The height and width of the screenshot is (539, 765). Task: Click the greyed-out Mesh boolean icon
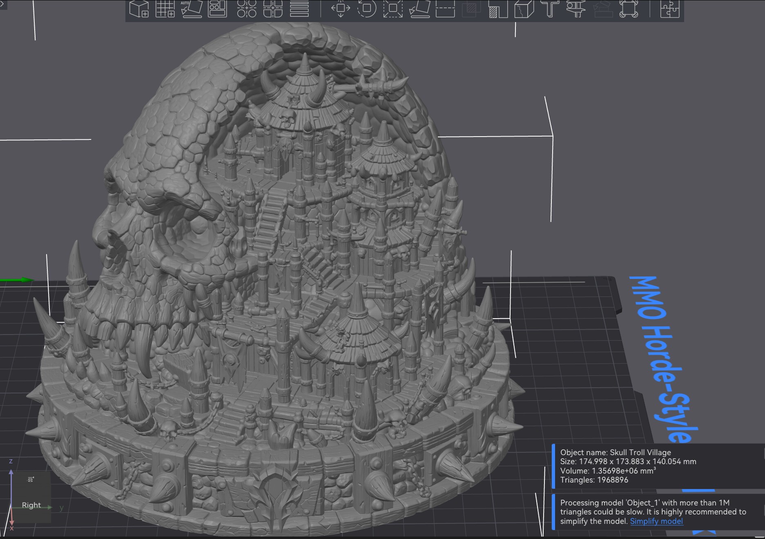(471, 9)
